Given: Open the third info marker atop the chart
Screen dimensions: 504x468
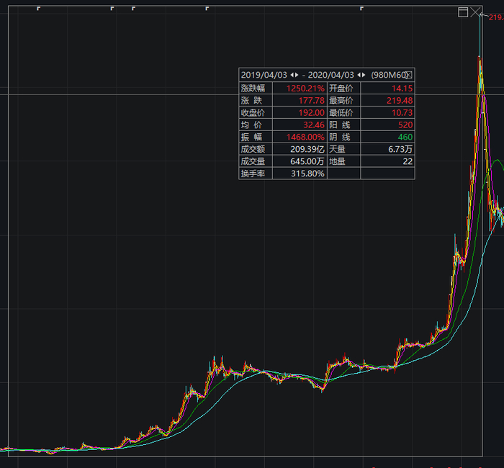Looking at the screenshot, I should pyautogui.click(x=133, y=9).
